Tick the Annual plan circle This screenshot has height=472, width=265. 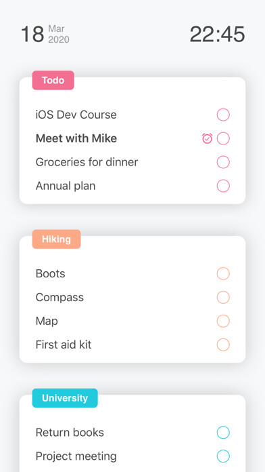coord(223,186)
